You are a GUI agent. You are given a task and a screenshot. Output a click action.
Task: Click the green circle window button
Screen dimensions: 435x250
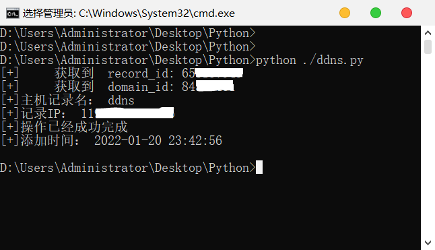[376, 13]
